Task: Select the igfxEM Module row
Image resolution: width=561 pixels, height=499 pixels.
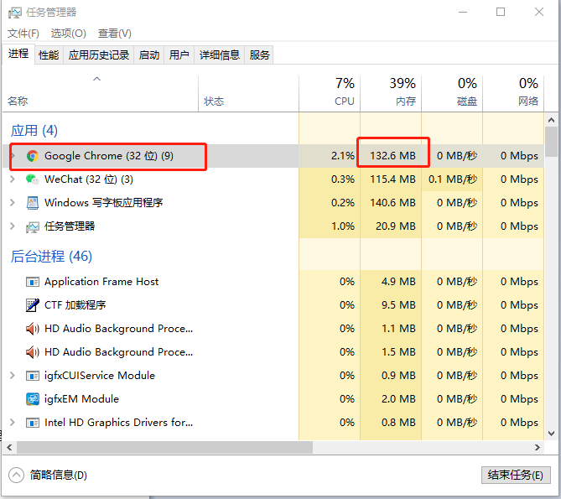Action: [273, 399]
